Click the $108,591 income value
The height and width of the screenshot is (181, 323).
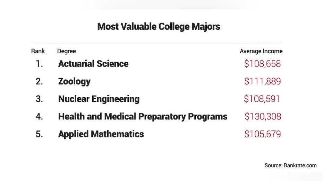click(x=262, y=99)
